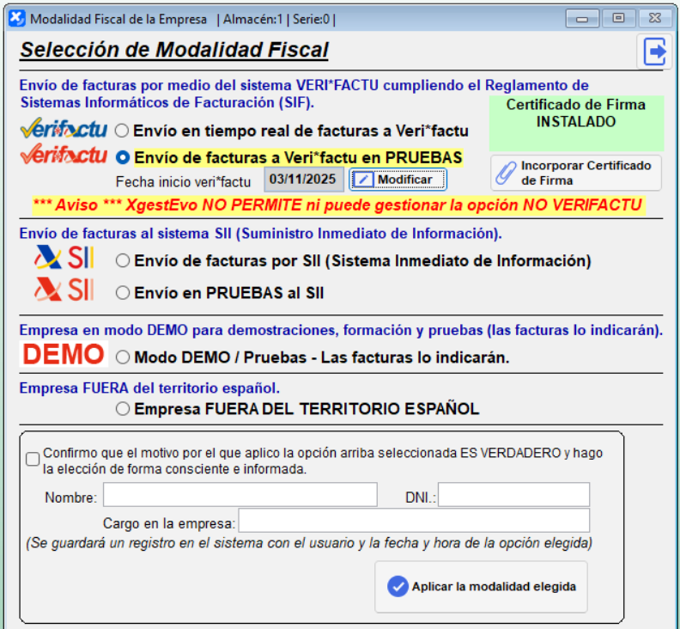Click the DNI input field
The height and width of the screenshot is (629, 680).
(x=514, y=494)
